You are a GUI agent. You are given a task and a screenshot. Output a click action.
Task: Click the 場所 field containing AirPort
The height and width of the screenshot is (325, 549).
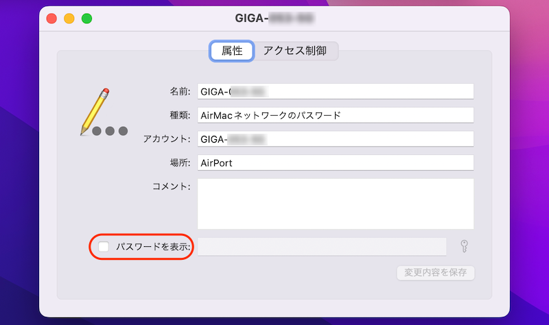(x=336, y=163)
